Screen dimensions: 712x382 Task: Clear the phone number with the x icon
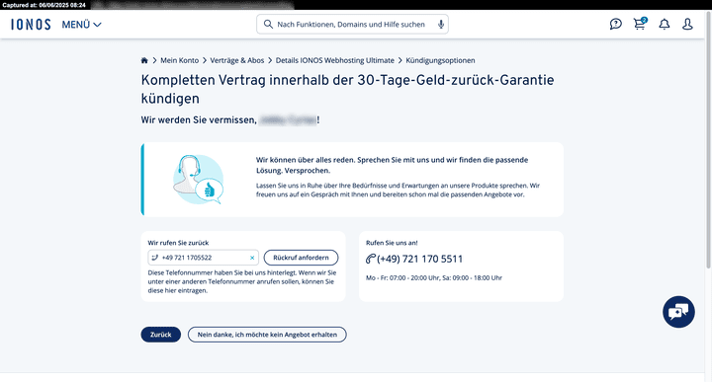(x=252, y=258)
